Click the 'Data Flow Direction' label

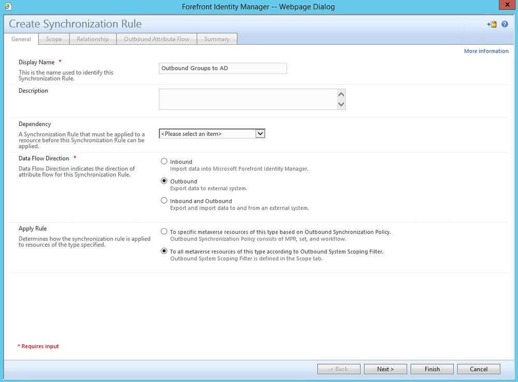(44, 158)
